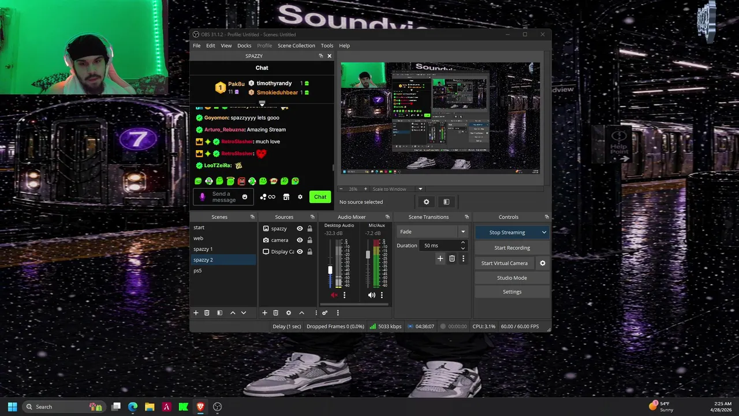Increase transition duration stepper
The image size is (739, 416).
tap(462, 243)
